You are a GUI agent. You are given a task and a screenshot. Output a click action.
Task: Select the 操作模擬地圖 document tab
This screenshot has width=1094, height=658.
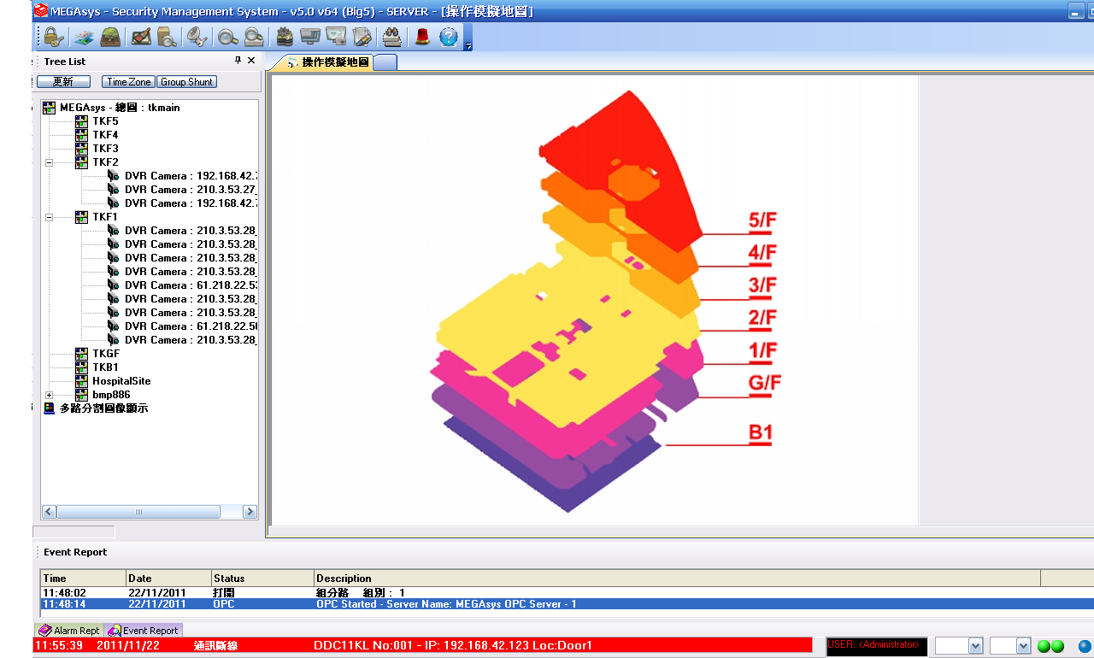coord(328,62)
